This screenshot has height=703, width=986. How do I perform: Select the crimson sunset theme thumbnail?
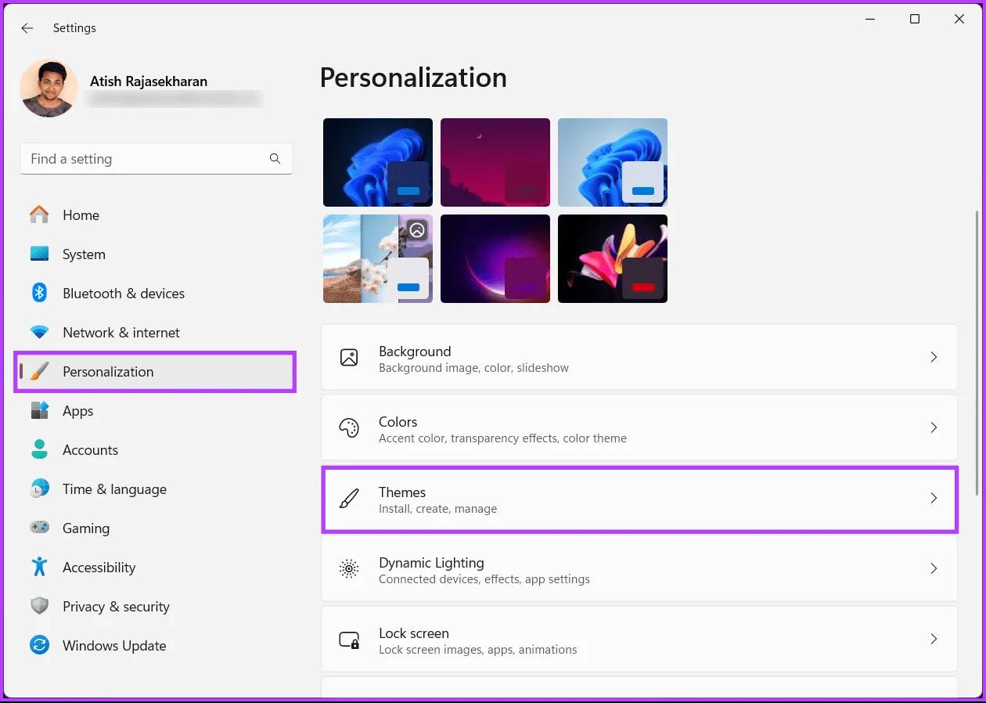495,162
